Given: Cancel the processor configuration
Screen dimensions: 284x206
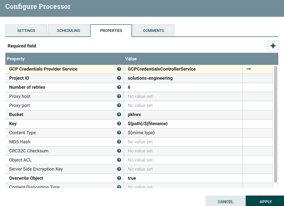Looking at the screenshot, I should pos(225,201).
